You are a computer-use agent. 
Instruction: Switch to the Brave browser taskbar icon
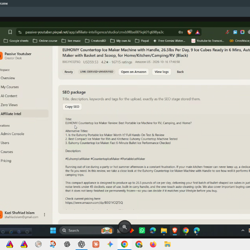[175, 230]
